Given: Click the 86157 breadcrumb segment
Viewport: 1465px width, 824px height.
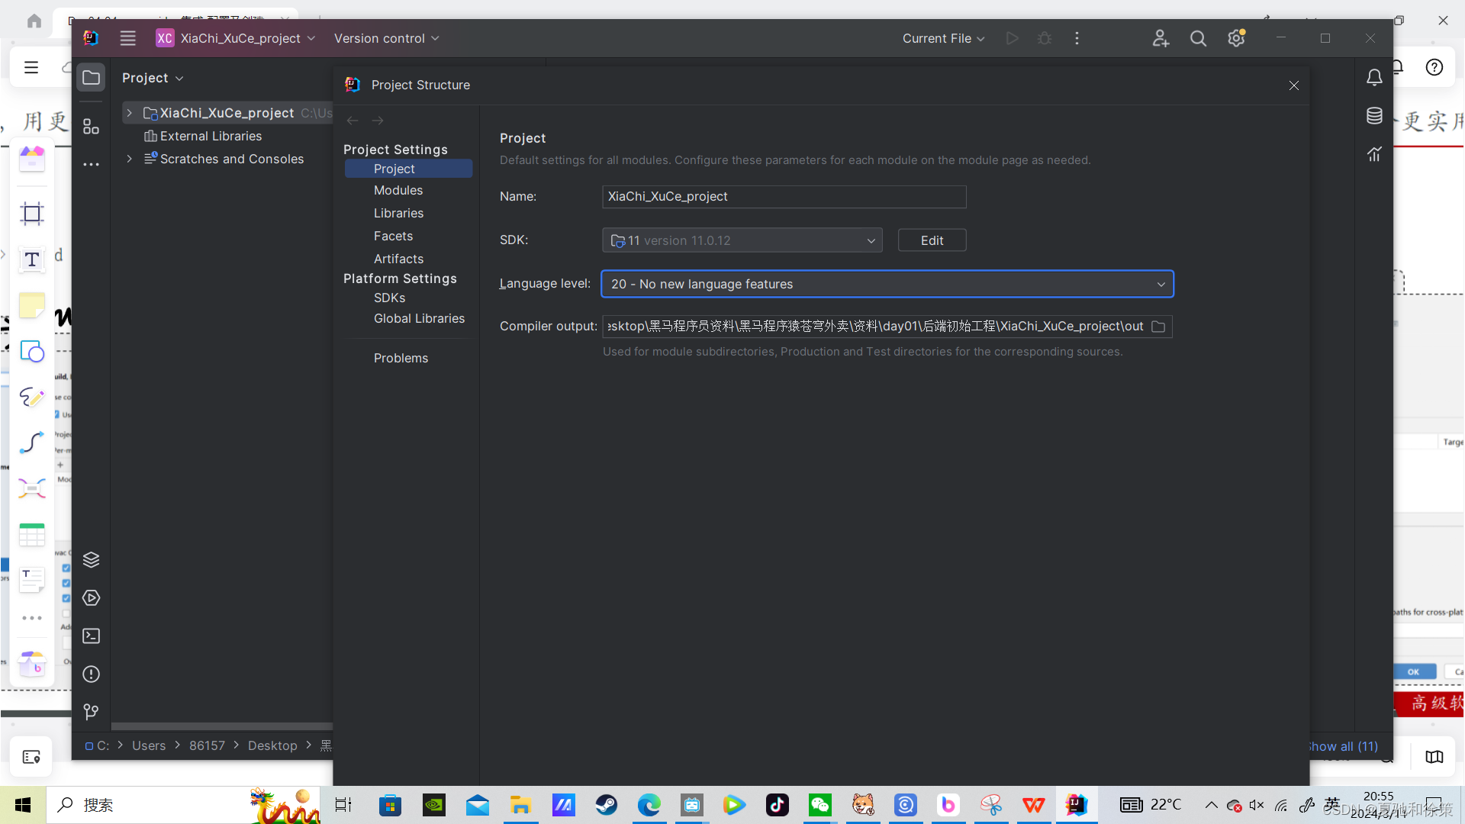Looking at the screenshot, I should (x=207, y=745).
